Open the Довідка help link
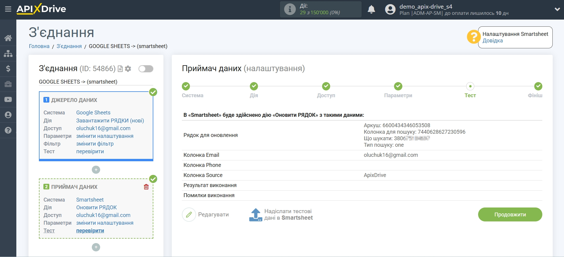Image resolution: width=564 pixels, height=257 pixels. 492,41
